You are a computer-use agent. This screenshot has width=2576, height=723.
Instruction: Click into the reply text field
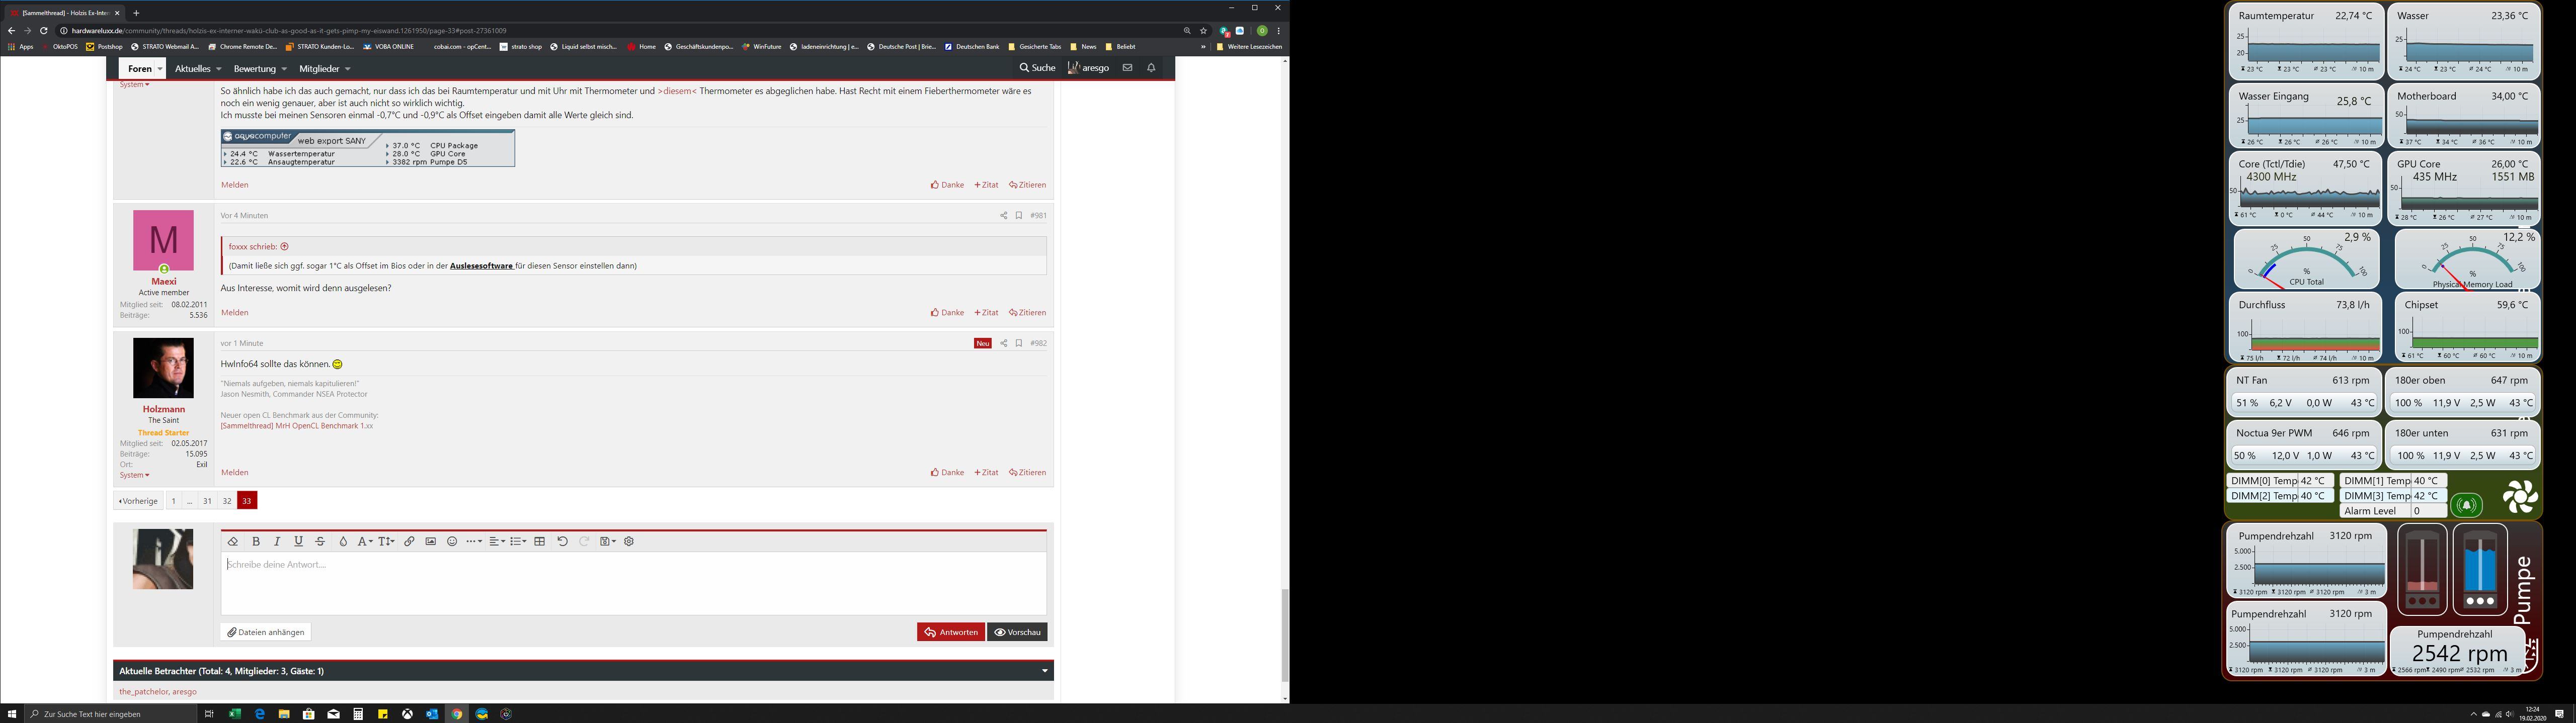click(633, 583)
